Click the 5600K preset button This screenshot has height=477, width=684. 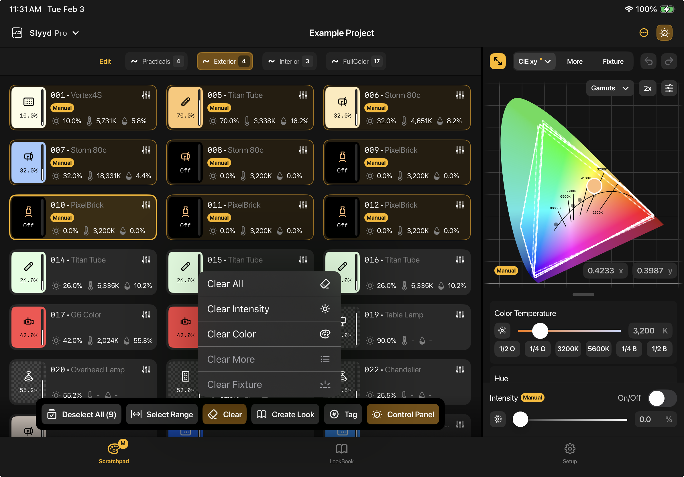598,349
